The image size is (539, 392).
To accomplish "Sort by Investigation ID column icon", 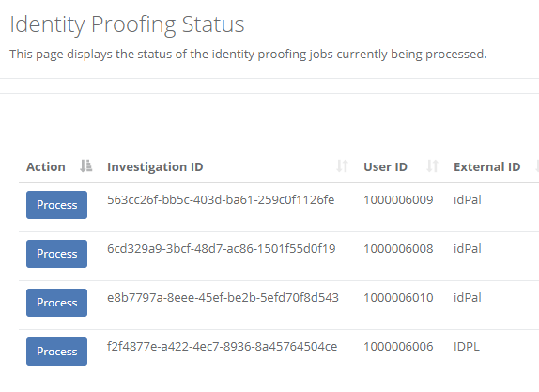I will click(342, 166).
